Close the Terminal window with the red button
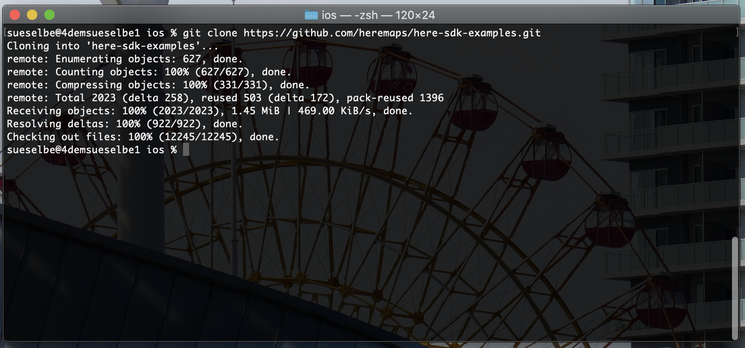745x348 pixels. (x=15, y=15)
